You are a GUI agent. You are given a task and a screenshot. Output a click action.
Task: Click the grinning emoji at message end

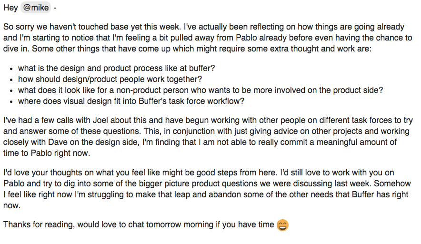pyautogui.click(x=282, y=224)
